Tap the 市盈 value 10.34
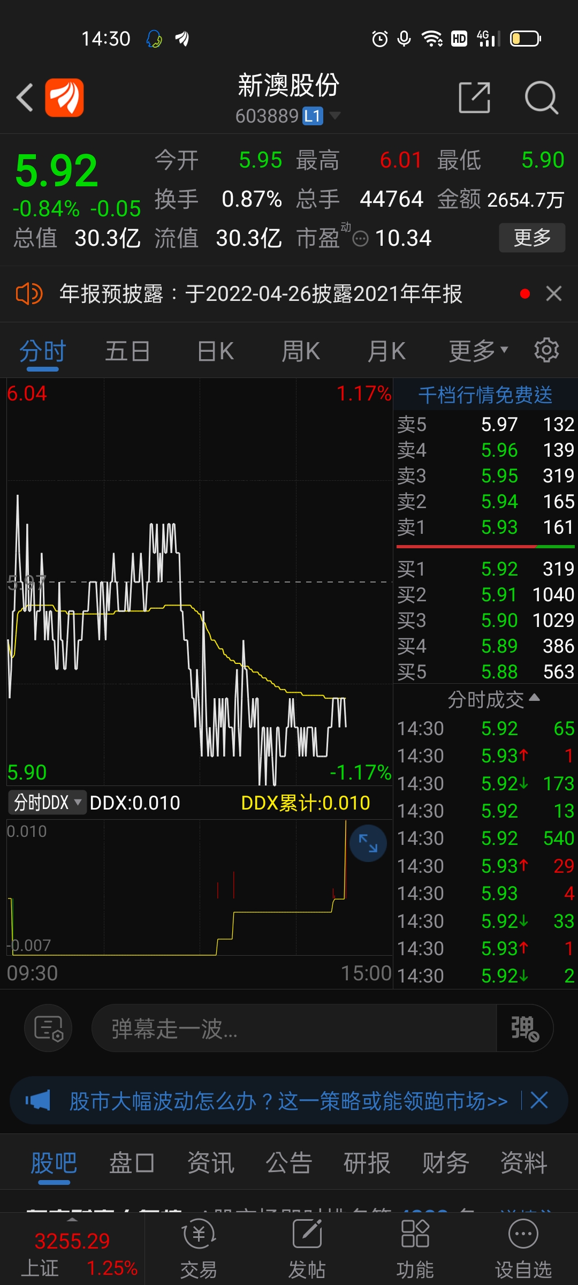 coord(403,238)
